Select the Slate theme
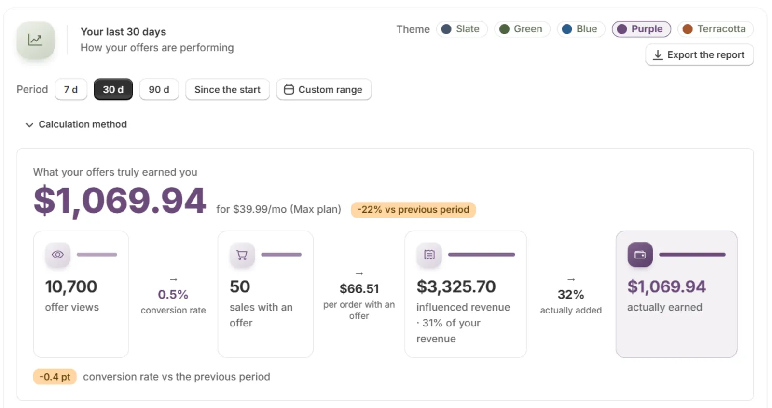The height and width of the screenshot is (408, 772). tap(462, 29)
